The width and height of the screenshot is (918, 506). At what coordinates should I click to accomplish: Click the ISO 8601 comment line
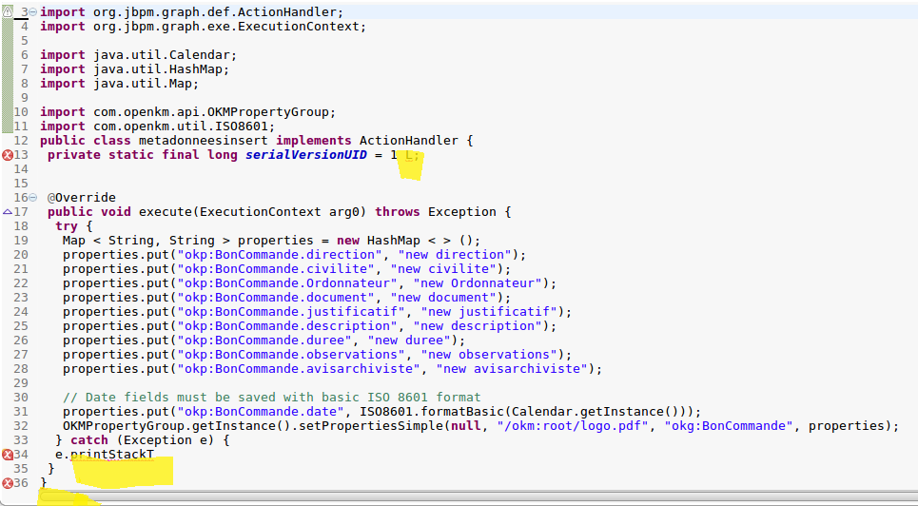pos(271,398)
